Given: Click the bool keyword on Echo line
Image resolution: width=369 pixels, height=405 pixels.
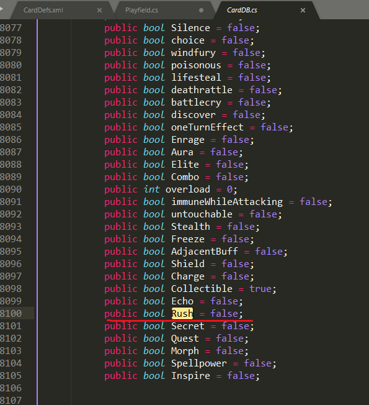Looking at the screenshot, I should 154,301.
